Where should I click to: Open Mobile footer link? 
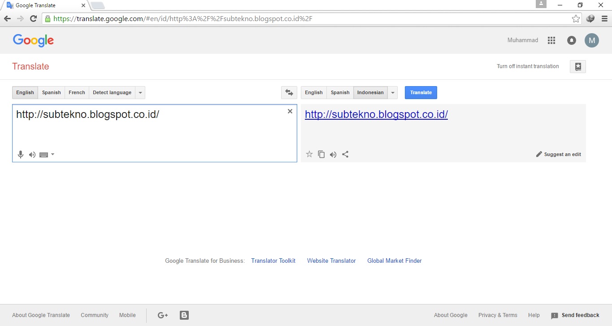click(127, 315)
